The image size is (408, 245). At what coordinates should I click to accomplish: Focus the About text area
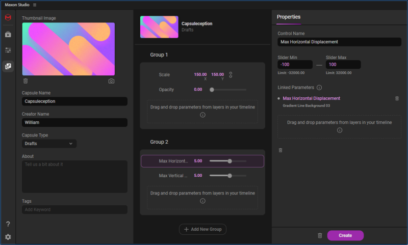[74, 177]
